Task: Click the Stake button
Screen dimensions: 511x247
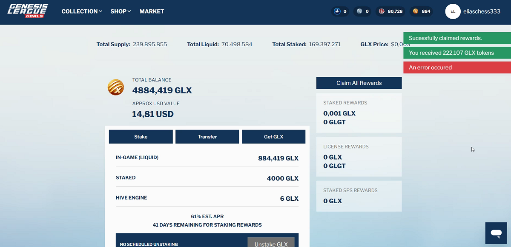Action: coord(141,137)
